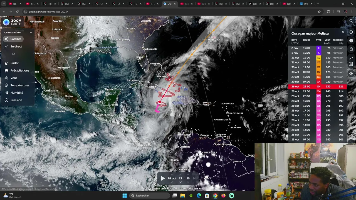Open the browser media control icon

click(338, 12)
